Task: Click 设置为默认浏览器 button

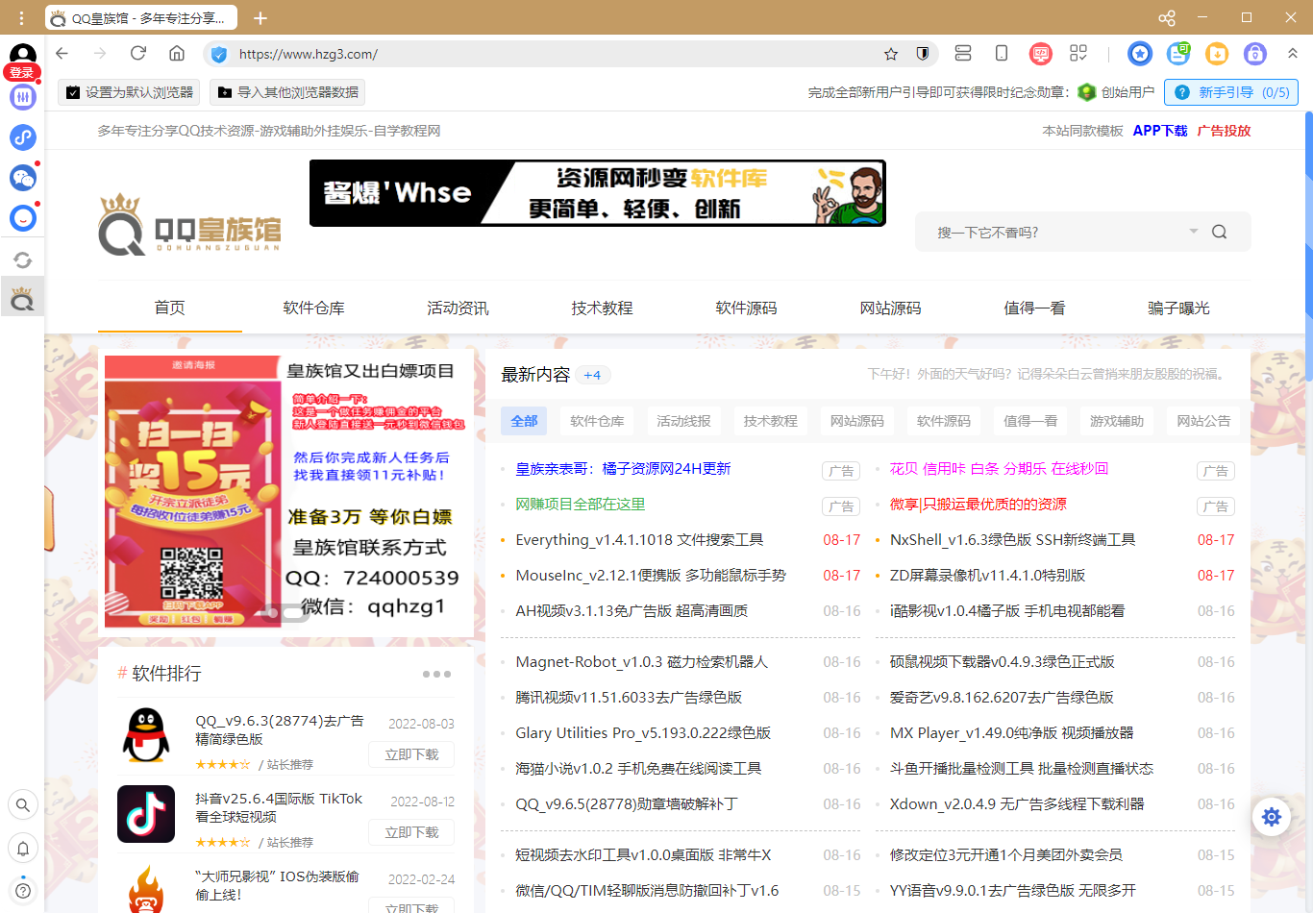Action: coord(129,92)
